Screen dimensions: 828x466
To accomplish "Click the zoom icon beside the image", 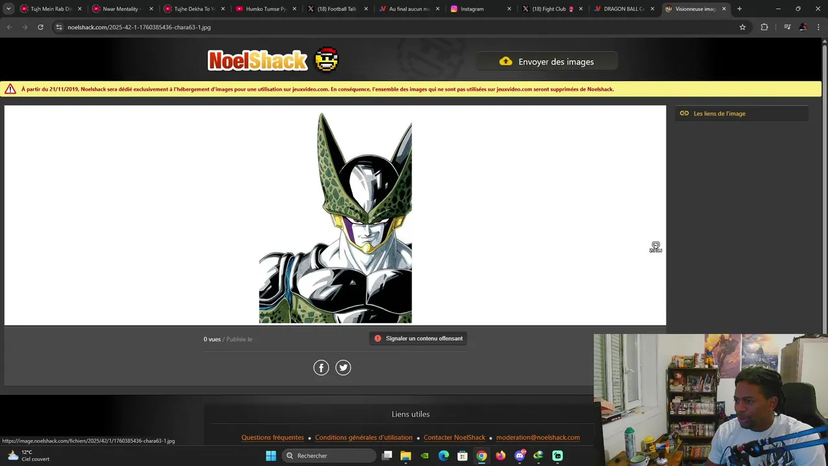I will click(x=655, y=247).
